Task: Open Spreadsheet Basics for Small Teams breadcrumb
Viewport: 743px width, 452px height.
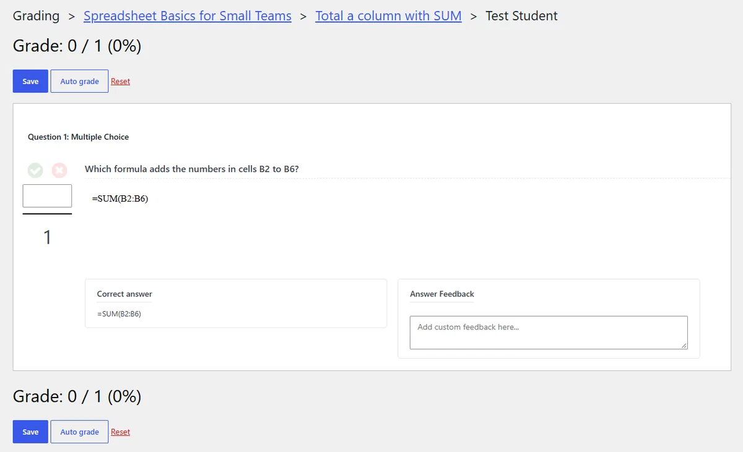Action: click(x=188, y=16)
